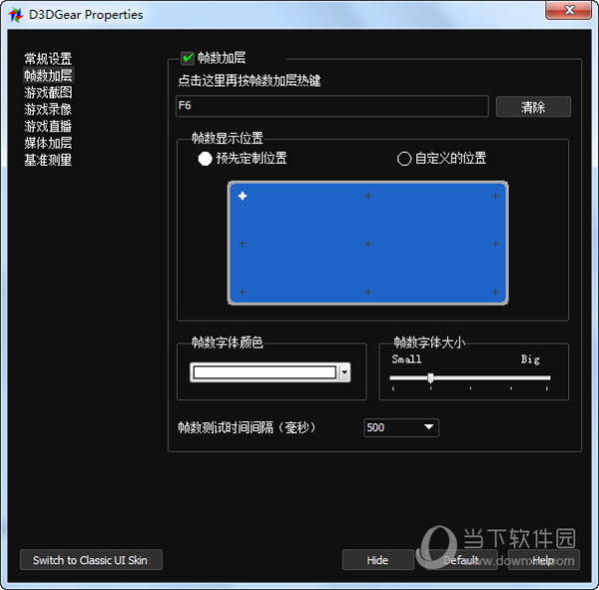Image resolution: width=599 pixels, height=590 pixels.
Task: Select bottom-center position marker in blue preview
Action: tap(368, 292)
